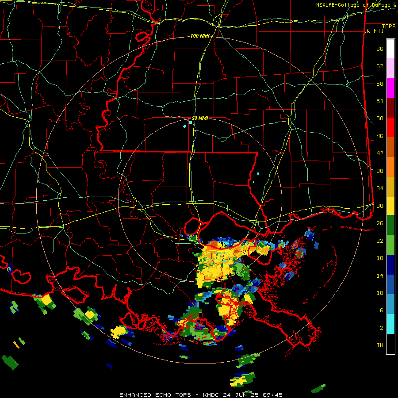Select the yellow swatch on the legend bar
The height and width of the screenshot is (398, 398).
click(x=390, y=206)
